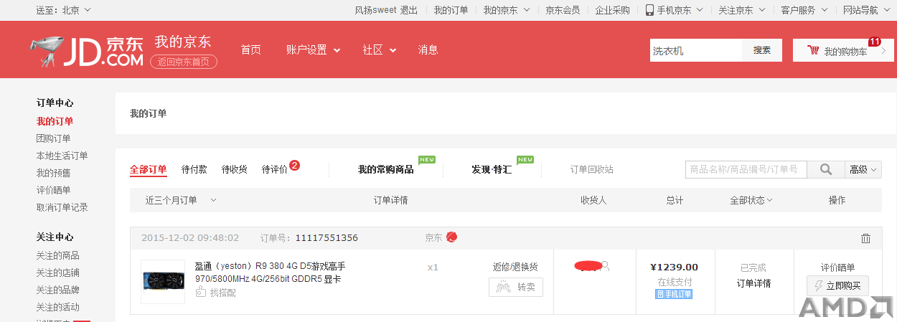Click 评价晒单 in order actions
This screenshot has height=322, width=897.
click(x=837, y=267)
